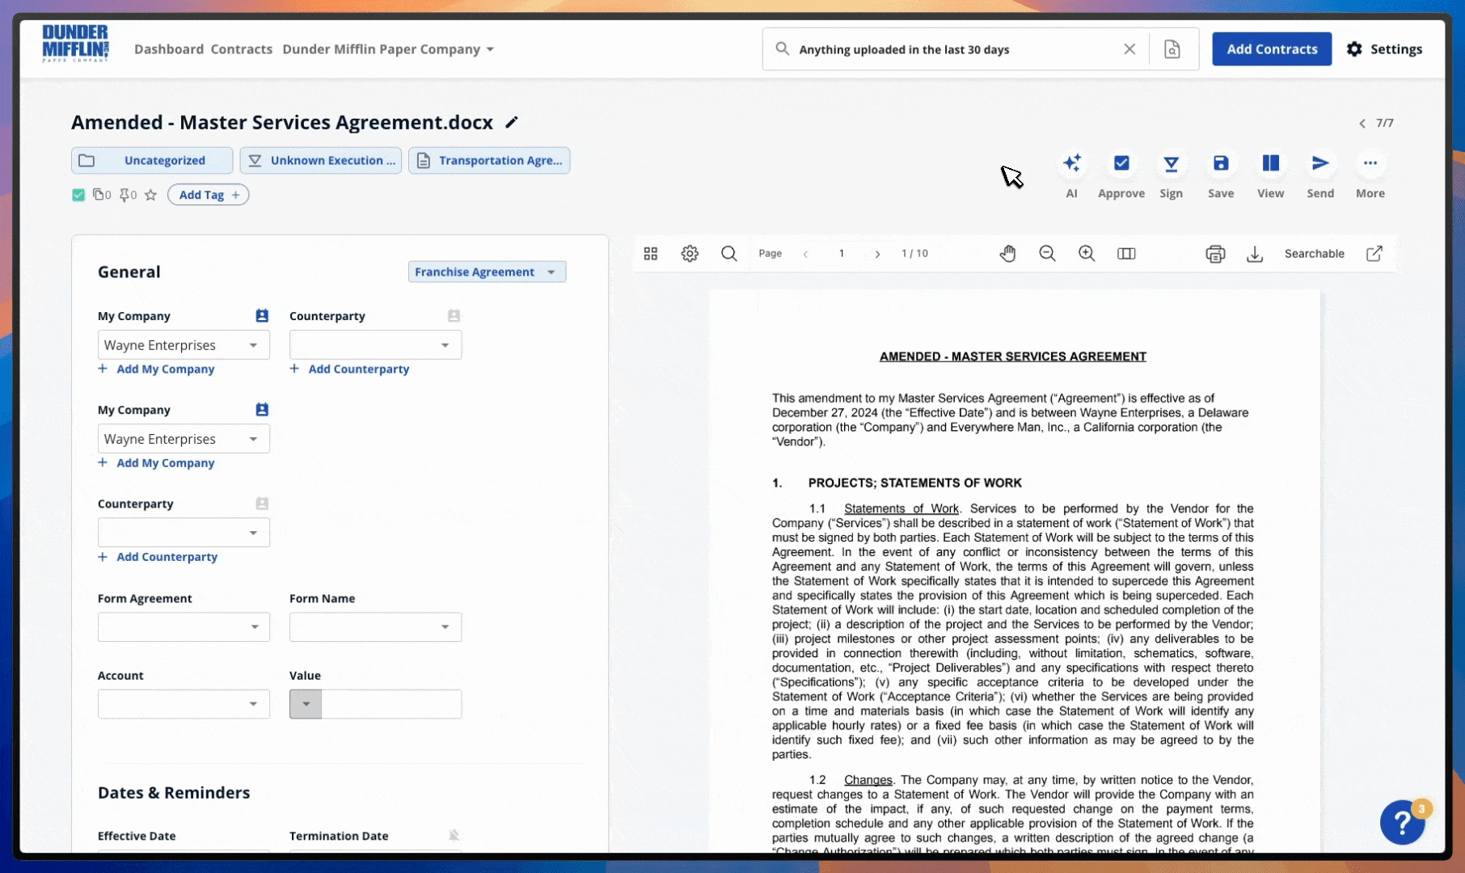Open the More actions ellipsis

point(1370,163)
